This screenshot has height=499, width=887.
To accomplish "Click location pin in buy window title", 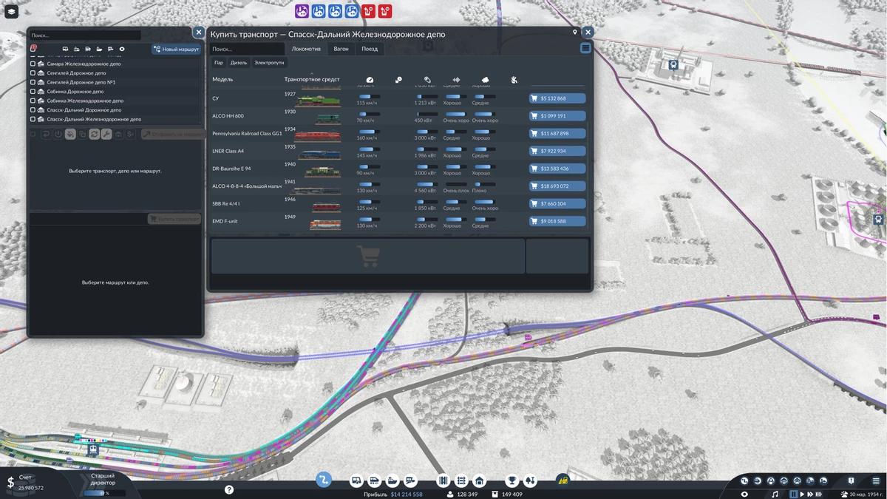I will tap(574, 33).
